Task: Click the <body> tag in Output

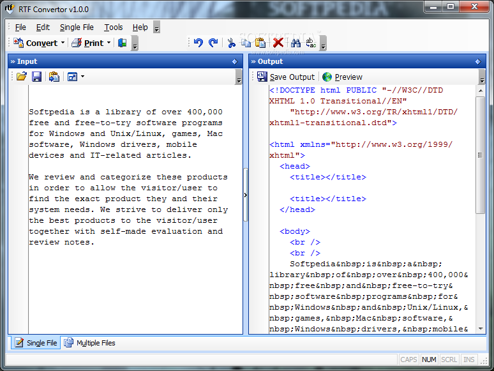Action: point(295,231)
